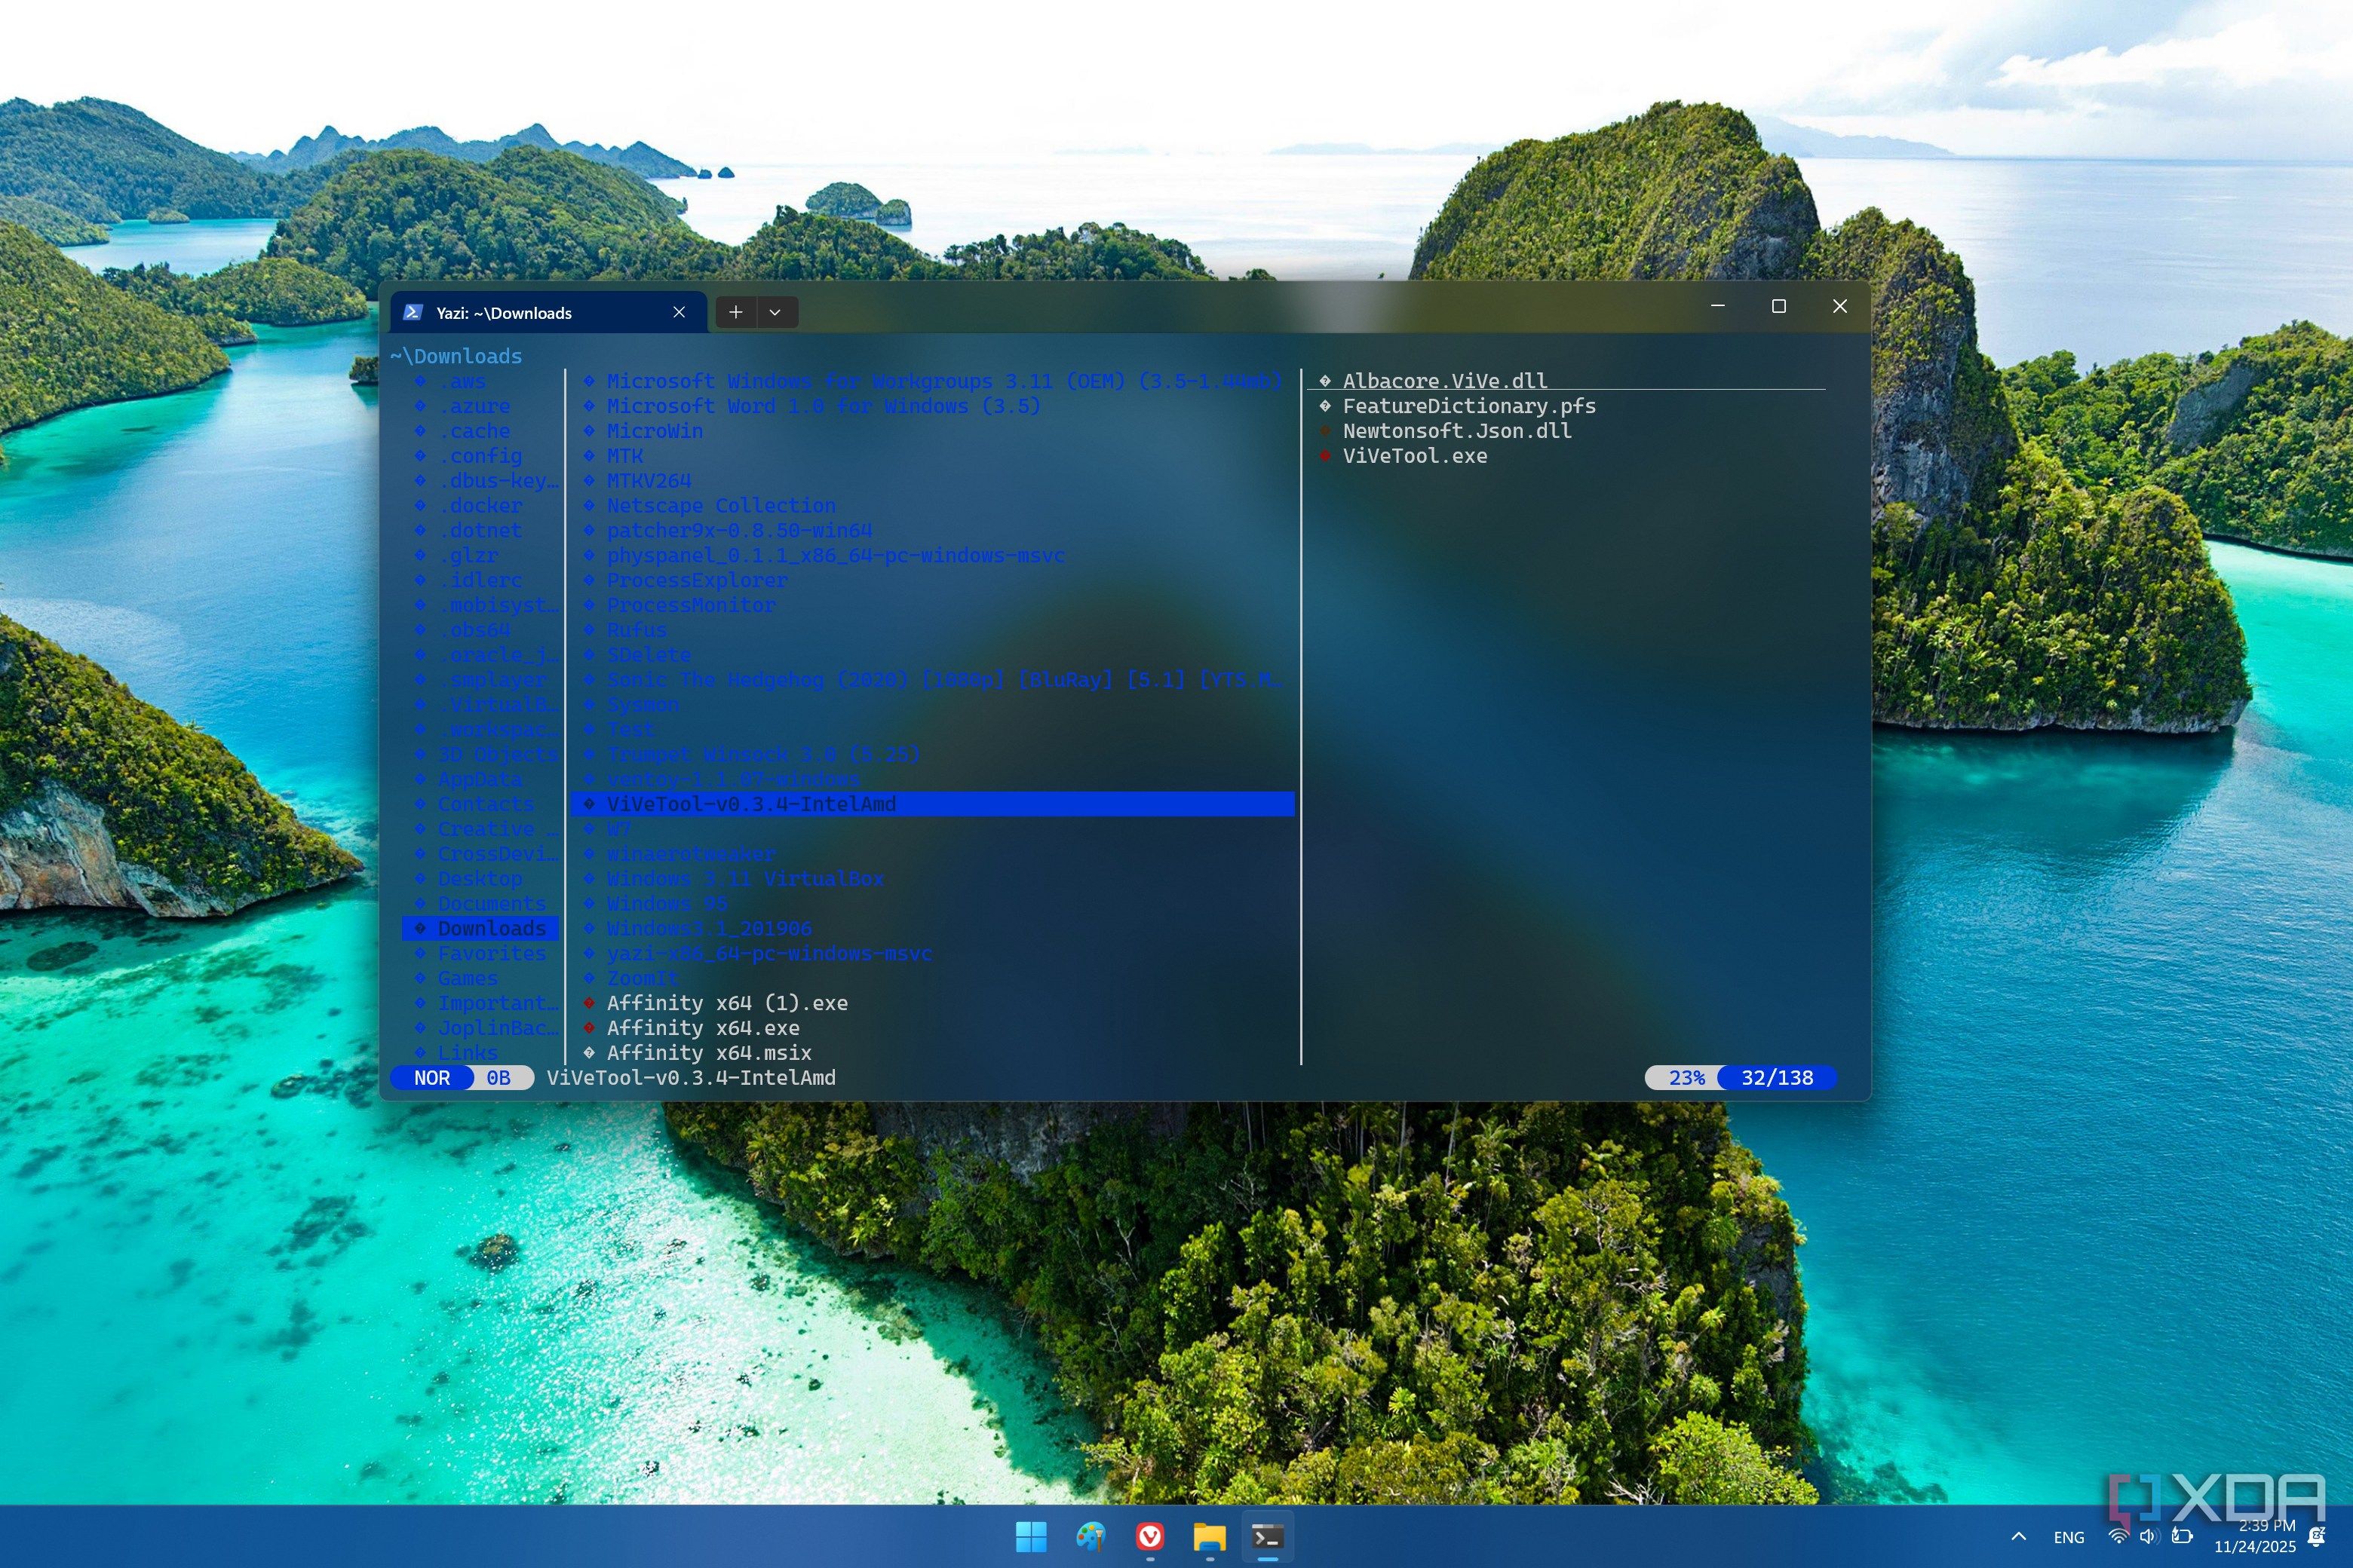Click the NOR mode indicator in the status bar
The height and width of the screenshot is (1568, 2353).
(432, 1078)
